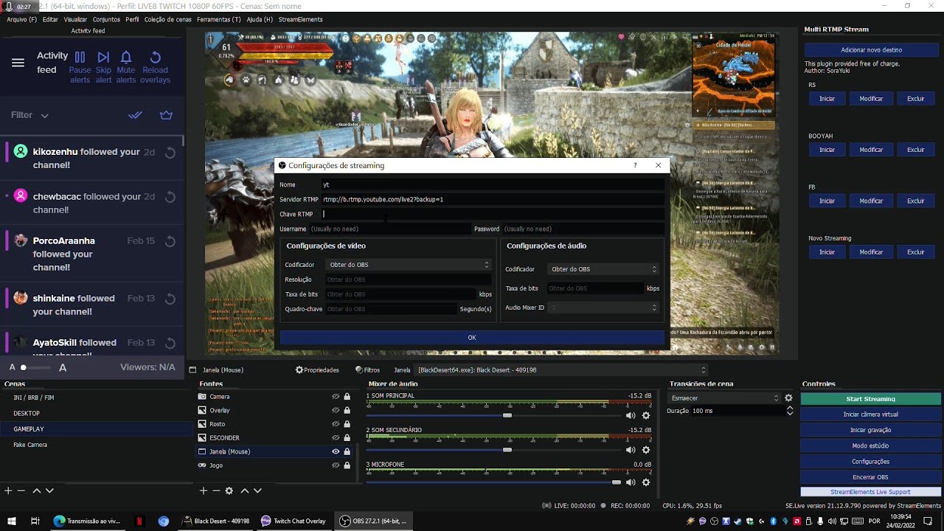Mute SOM PRINCIPAL speaker icon
Screen dimensions: 944x531
point(631,415)
